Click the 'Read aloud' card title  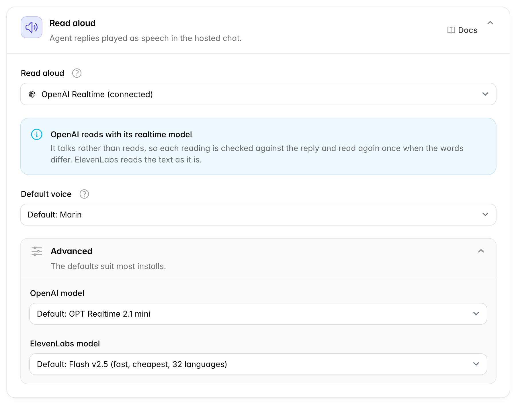[x=73, y=23]
